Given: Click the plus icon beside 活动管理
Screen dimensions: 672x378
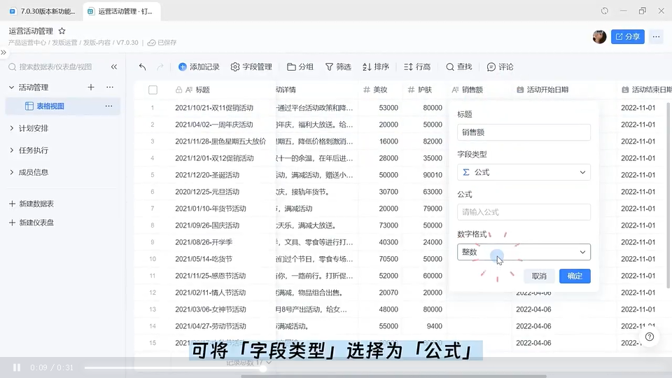Looking at the screenshot, I should [91, 87].
